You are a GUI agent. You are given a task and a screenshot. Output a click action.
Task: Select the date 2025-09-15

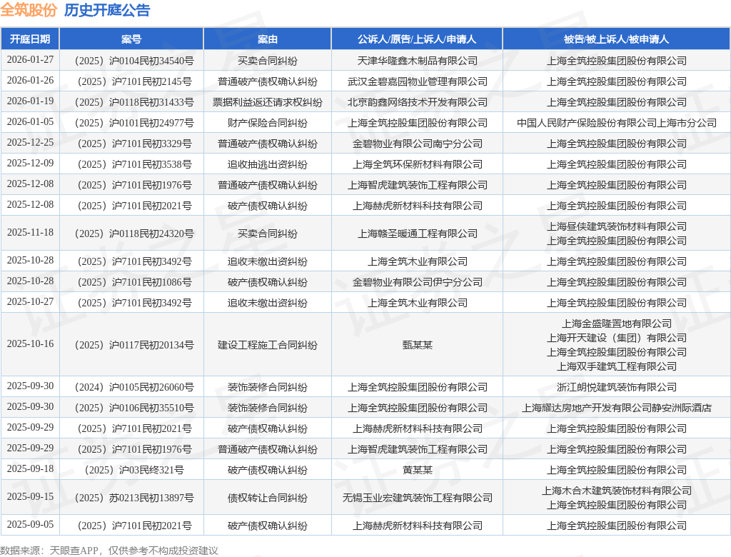click(30, 497)
